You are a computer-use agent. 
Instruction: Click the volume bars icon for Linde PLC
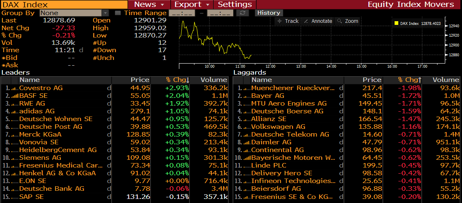click(247, 165)
